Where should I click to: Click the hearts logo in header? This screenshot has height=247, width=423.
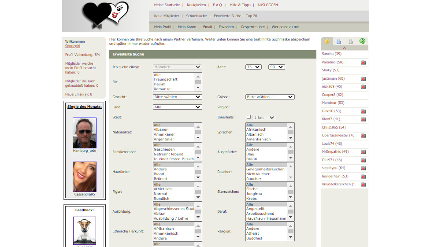click(105, 15)
